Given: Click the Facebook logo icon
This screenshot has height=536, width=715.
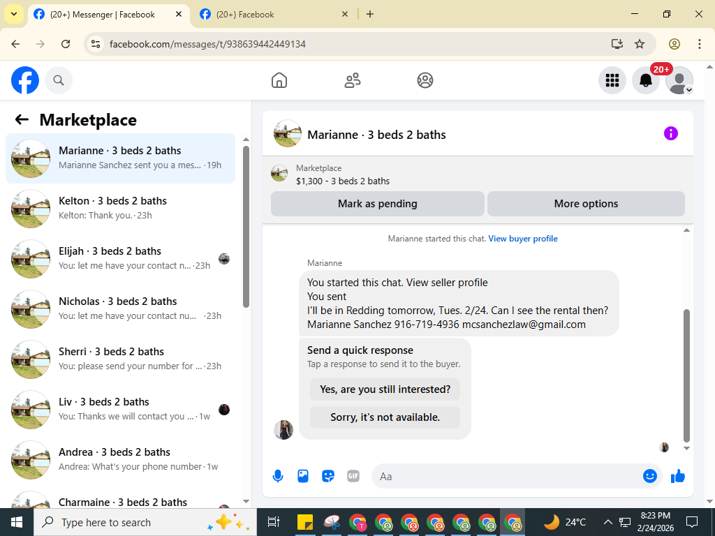Looking at the screenshot, I should [25, 80].
